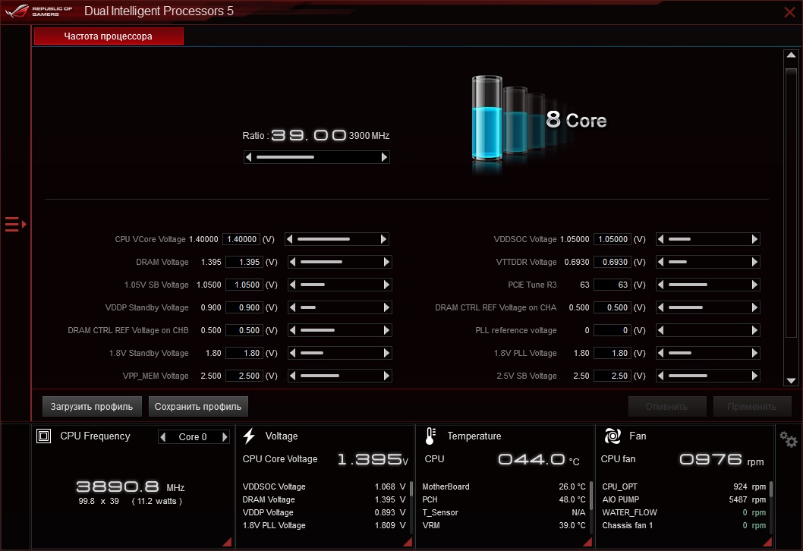
Task: Click the VRM temperature row
Action: (x=503, y=525)
